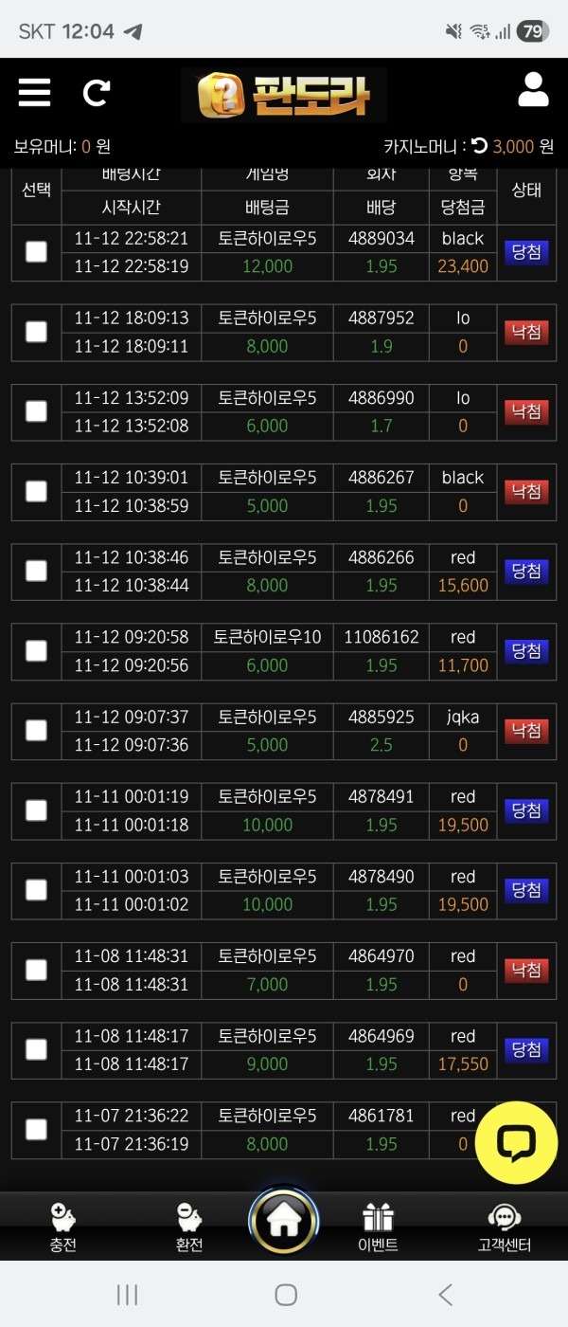Open 이벤트 events tab
This screenshot has width=568, height=1327.
click(x=379, y=1227)
